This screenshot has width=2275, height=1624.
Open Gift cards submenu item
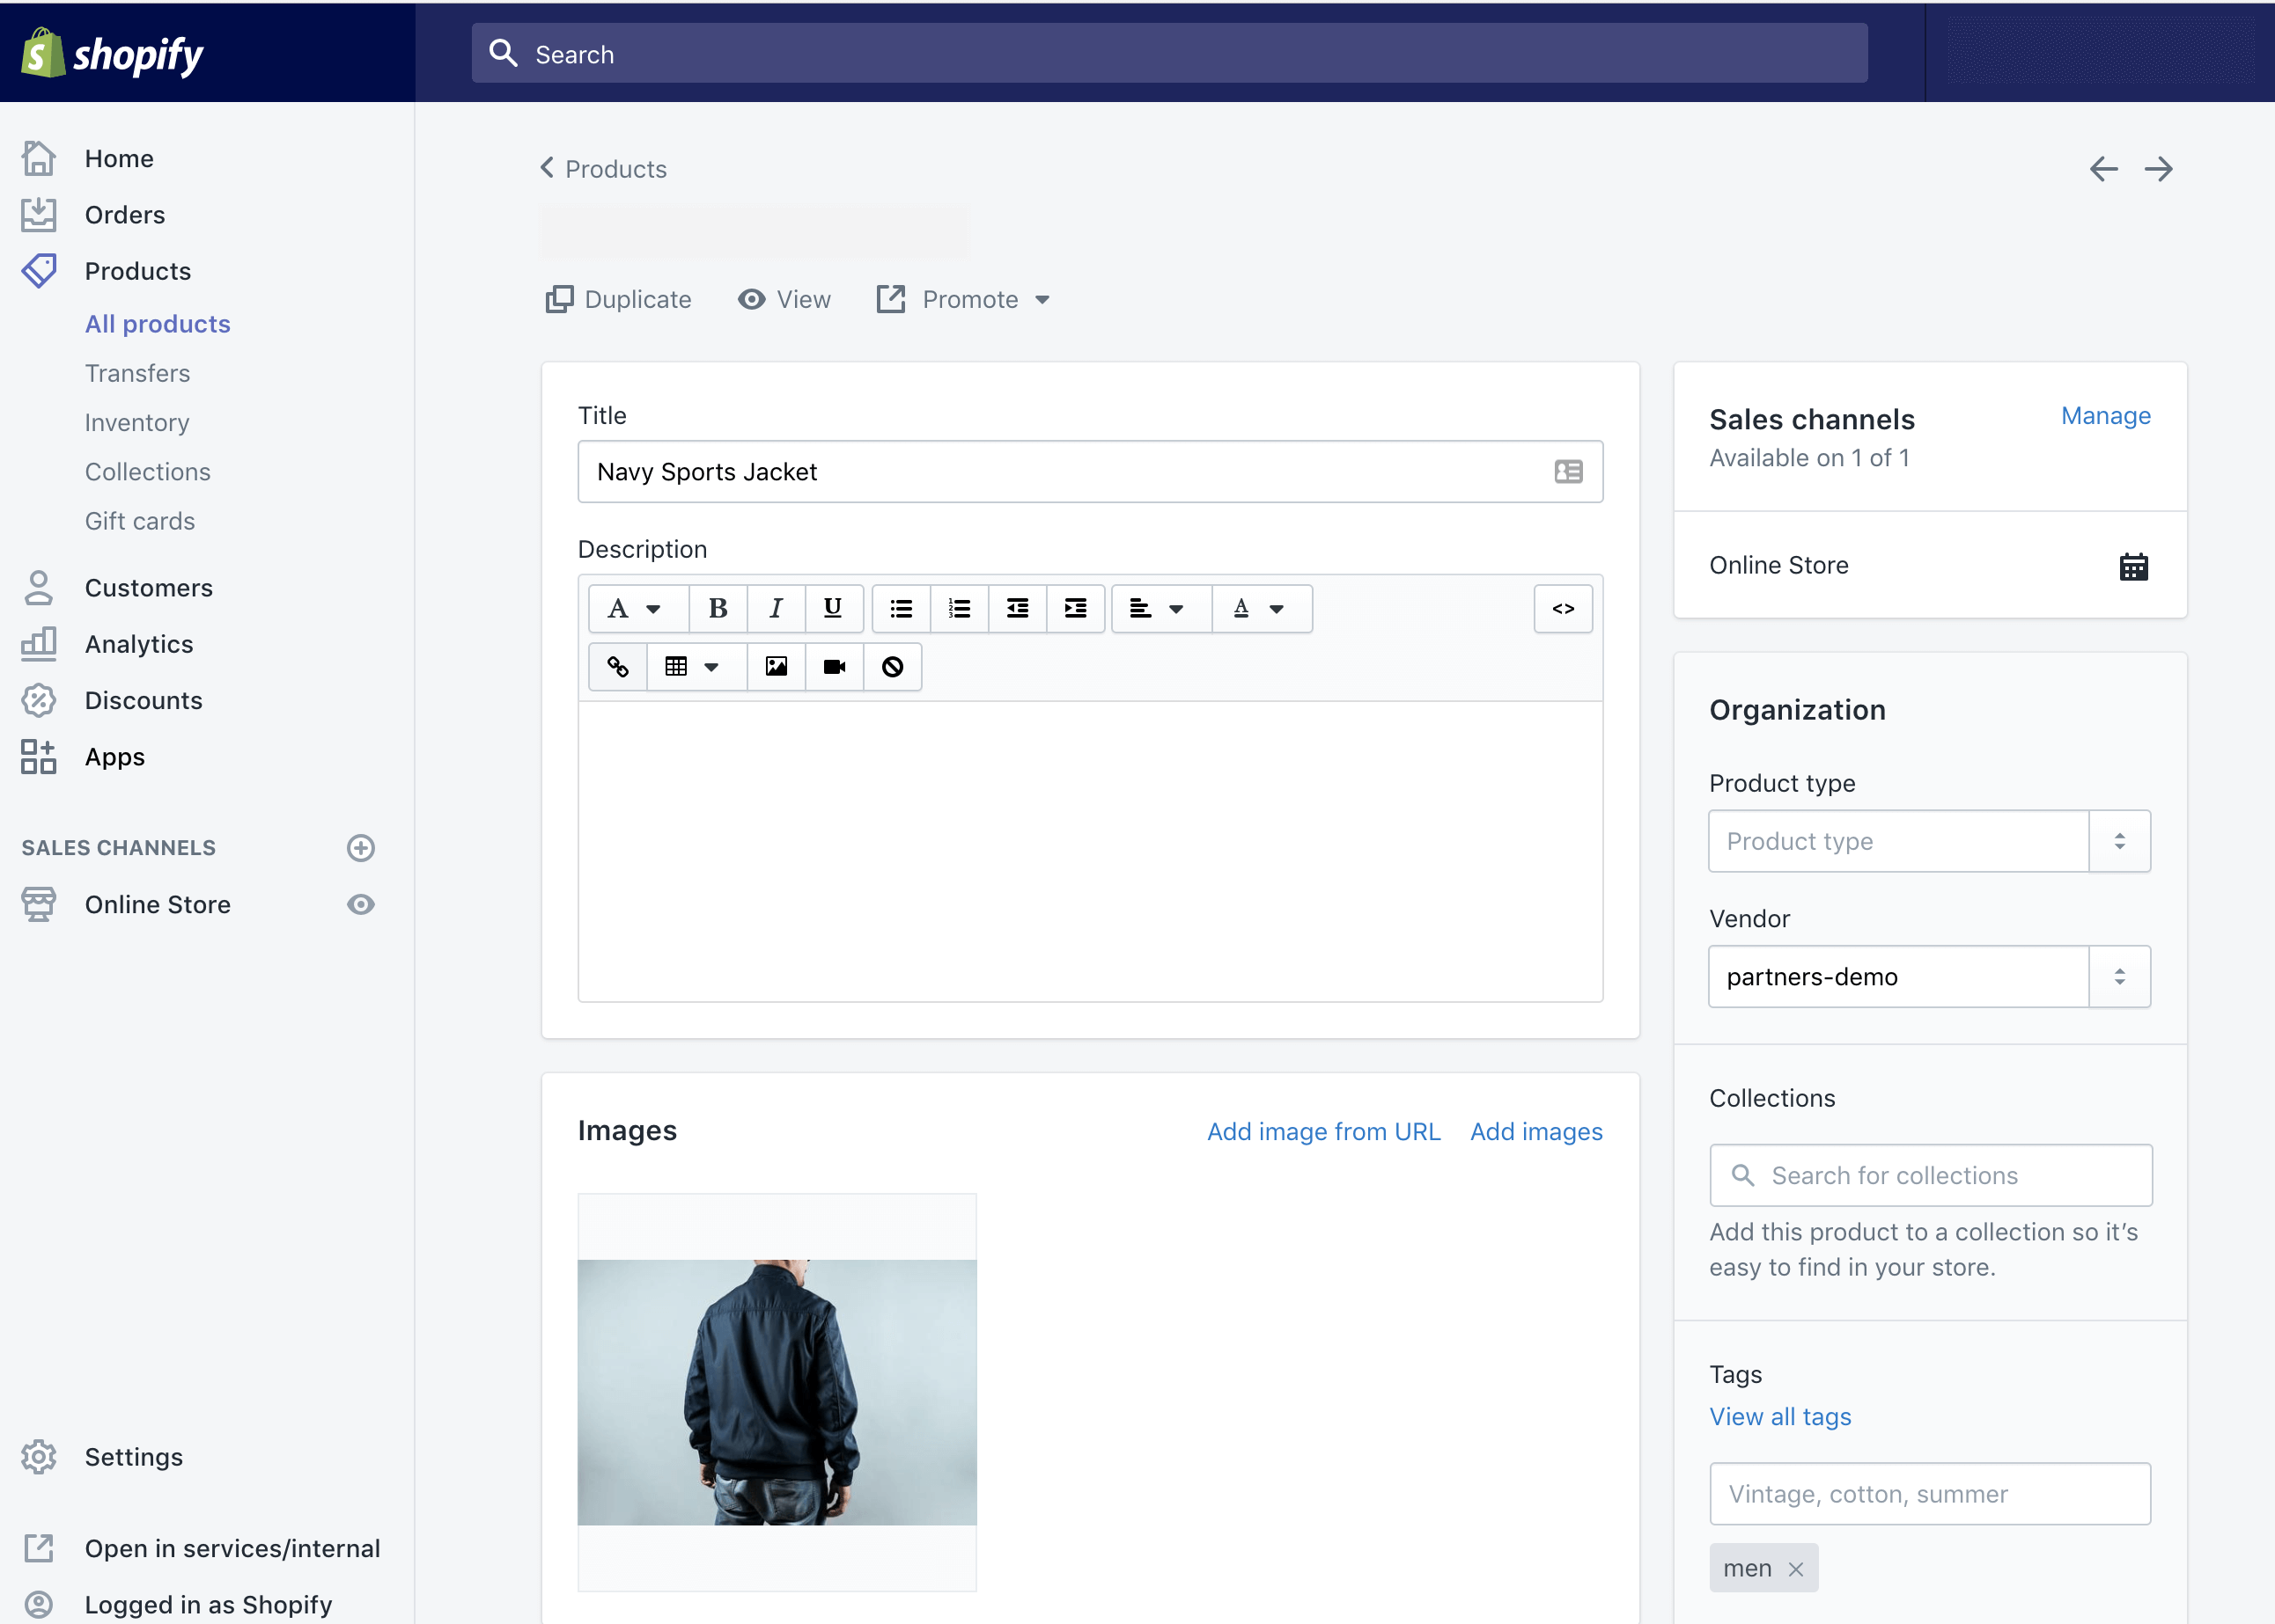139,521
